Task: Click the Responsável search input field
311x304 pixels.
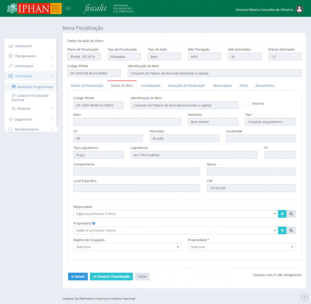Action: 175,214
